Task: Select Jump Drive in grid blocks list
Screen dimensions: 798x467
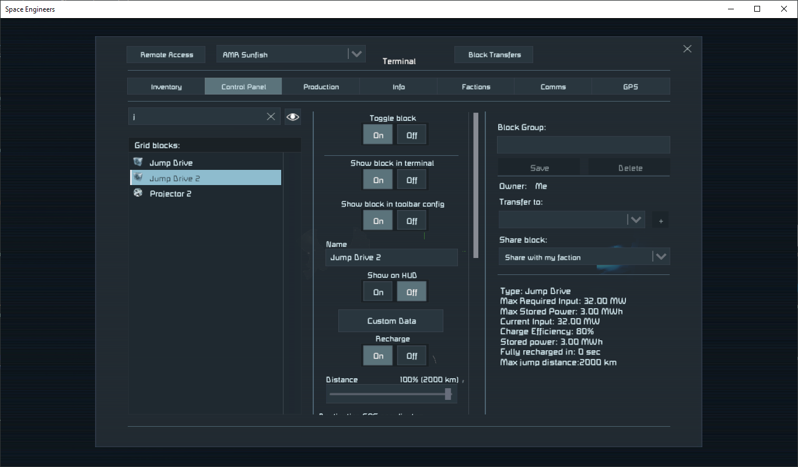Action: coord(205,162)
